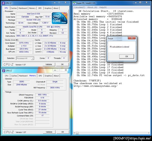The width and height of the screenshot is (152, 141).
Task: Click the Instructions field listing MMX, SSE
Action: [x=42, y=36]
